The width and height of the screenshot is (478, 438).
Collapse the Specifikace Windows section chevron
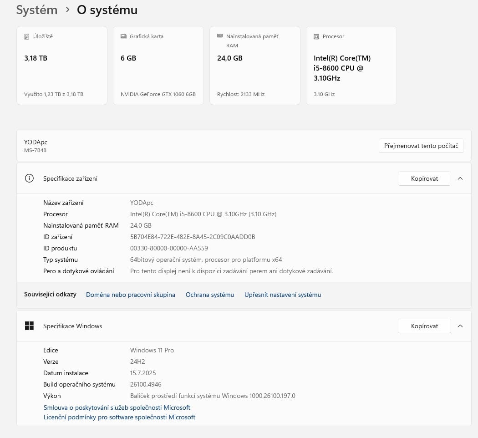pos(460,326)
